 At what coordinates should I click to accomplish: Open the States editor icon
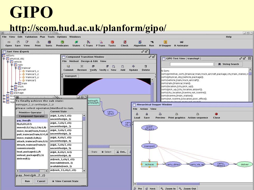click(76, 44)
